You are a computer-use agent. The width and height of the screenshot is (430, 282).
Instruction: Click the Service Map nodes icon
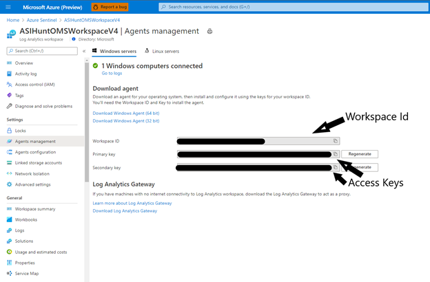10,273
